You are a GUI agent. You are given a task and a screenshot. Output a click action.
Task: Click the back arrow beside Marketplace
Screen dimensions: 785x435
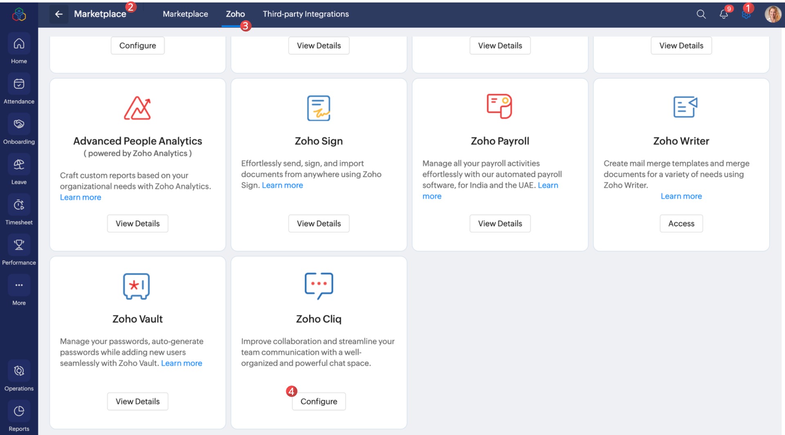(x=59, y=14)
